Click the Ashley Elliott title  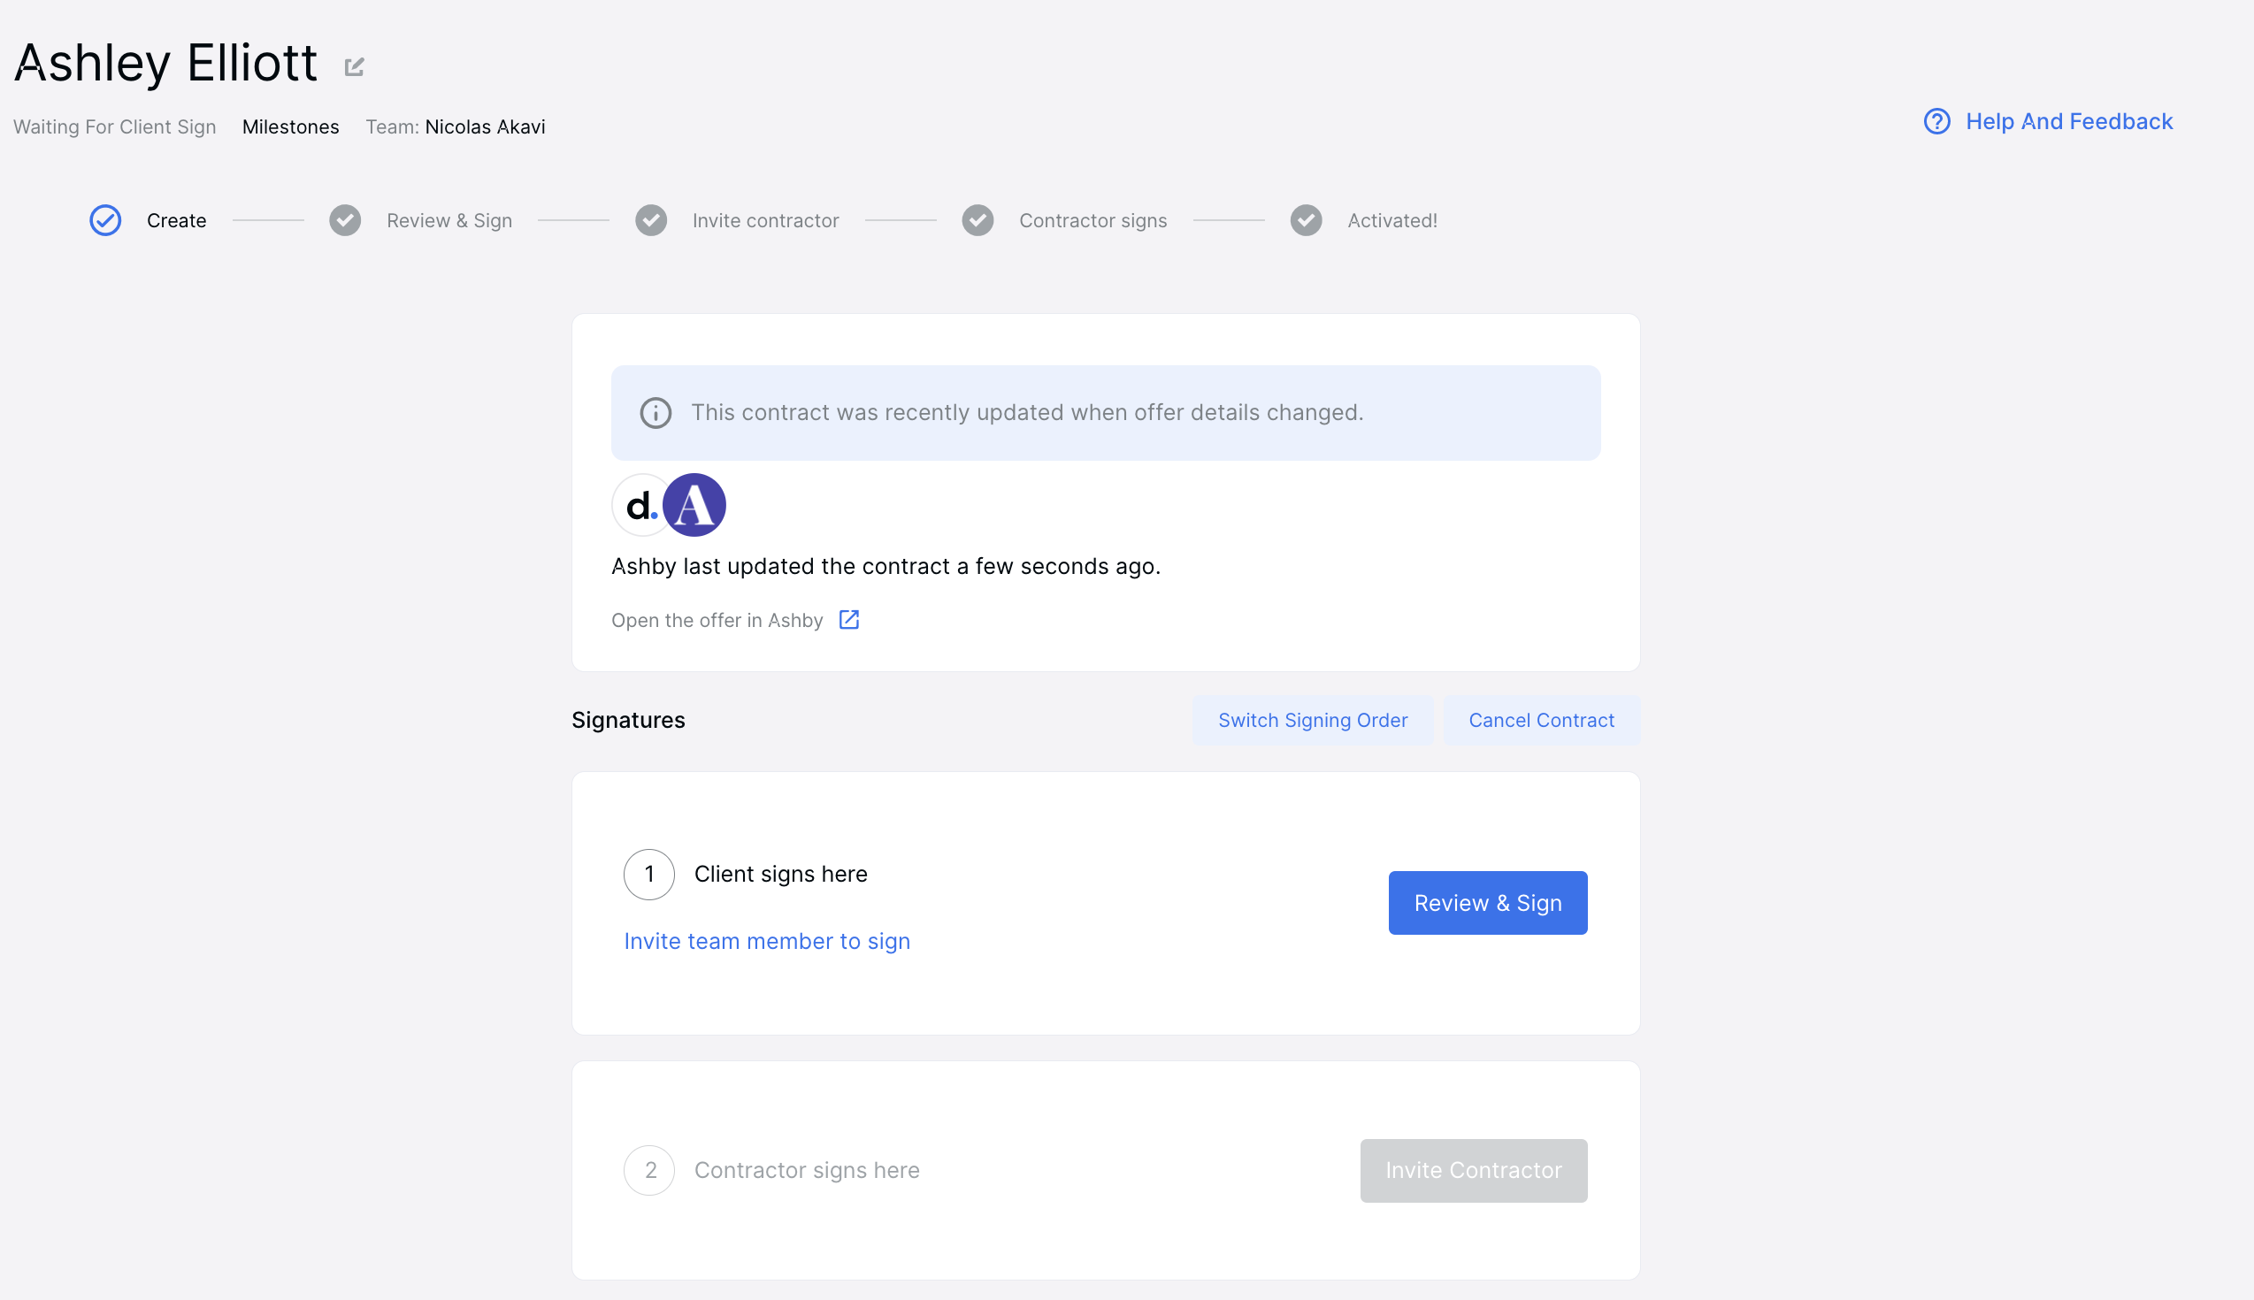click(165, 64)
